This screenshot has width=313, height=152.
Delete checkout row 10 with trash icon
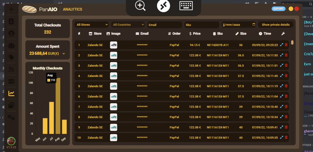[x=286, y=137]
